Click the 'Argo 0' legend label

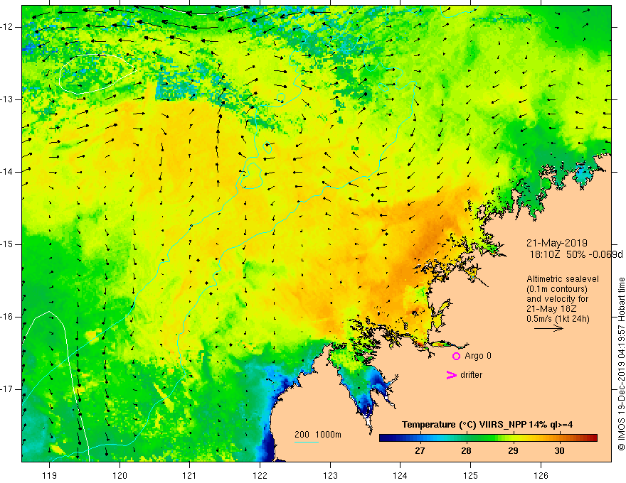click(478, 355)
